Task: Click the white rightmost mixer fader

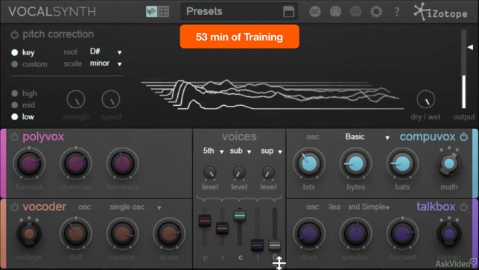Action: tap(275, 245)
